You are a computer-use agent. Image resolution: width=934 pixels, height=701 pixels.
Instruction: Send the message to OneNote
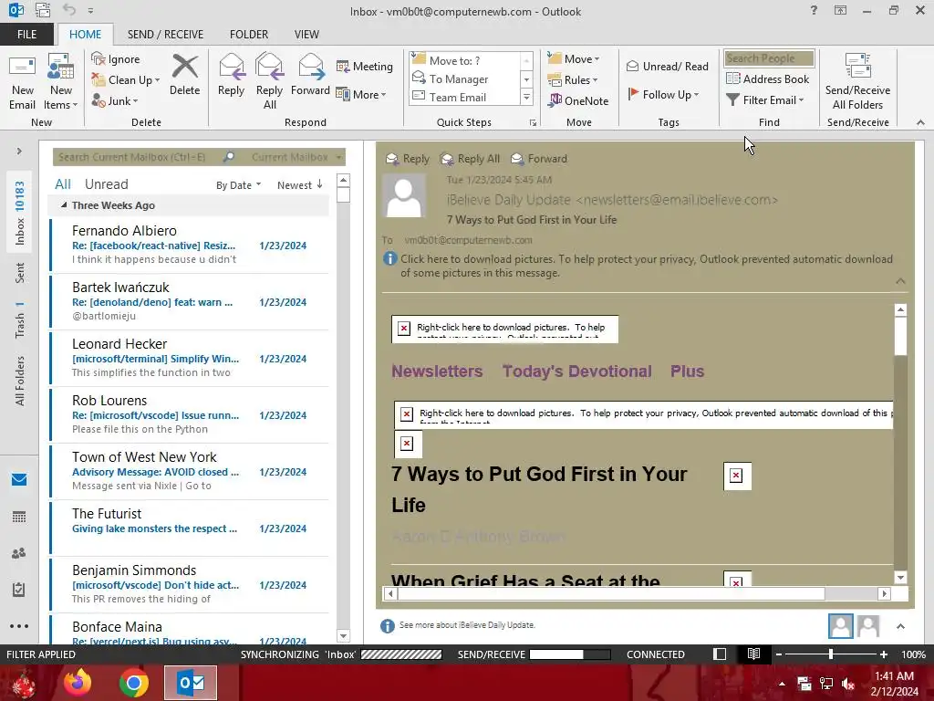578,100
